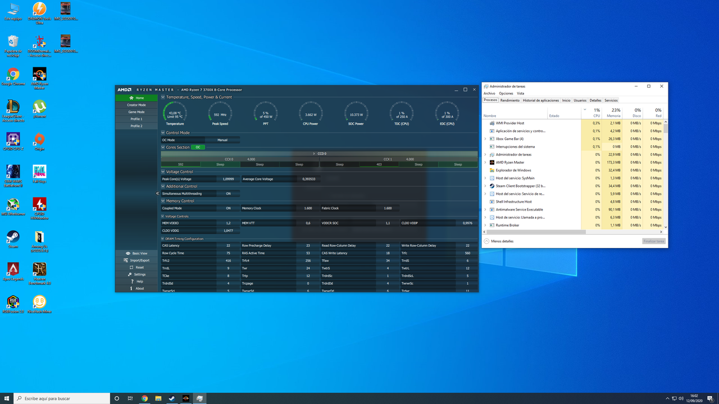Select the Heaven Benchmark 4.0 desktop icon
The image size is (719, 404).
point(39,273)
